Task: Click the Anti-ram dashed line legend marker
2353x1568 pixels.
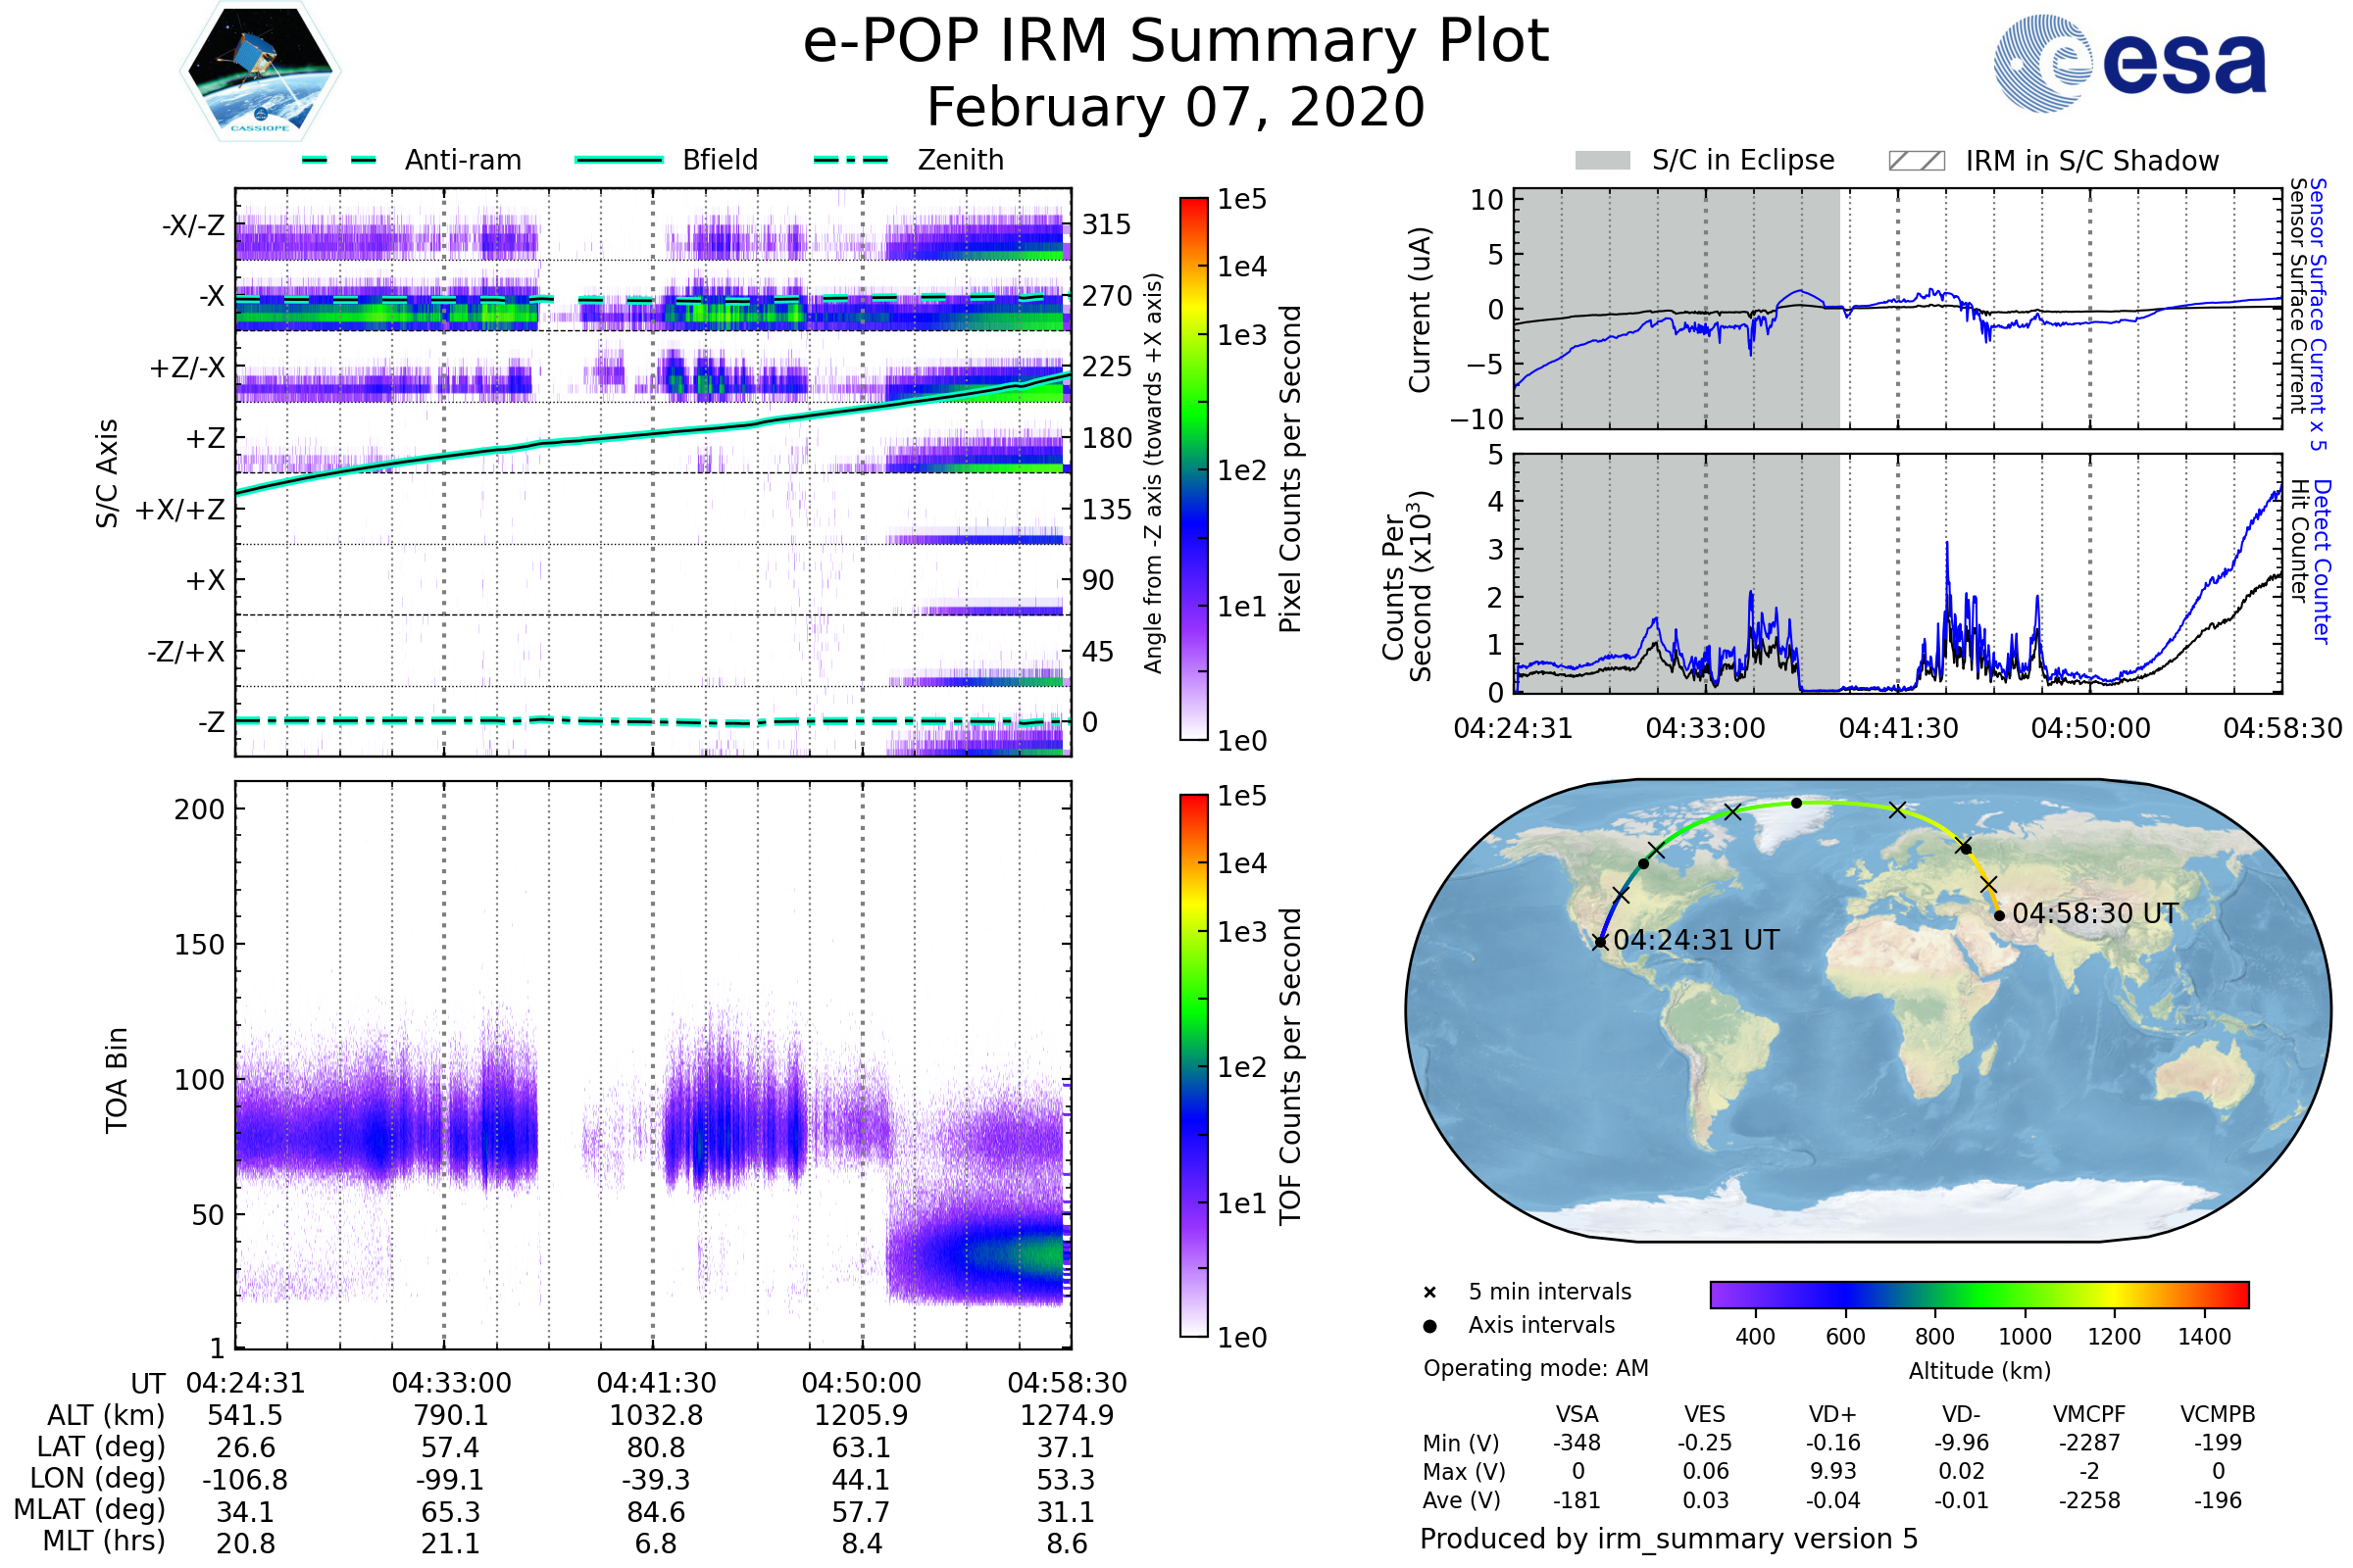Action: pos(339,160)
